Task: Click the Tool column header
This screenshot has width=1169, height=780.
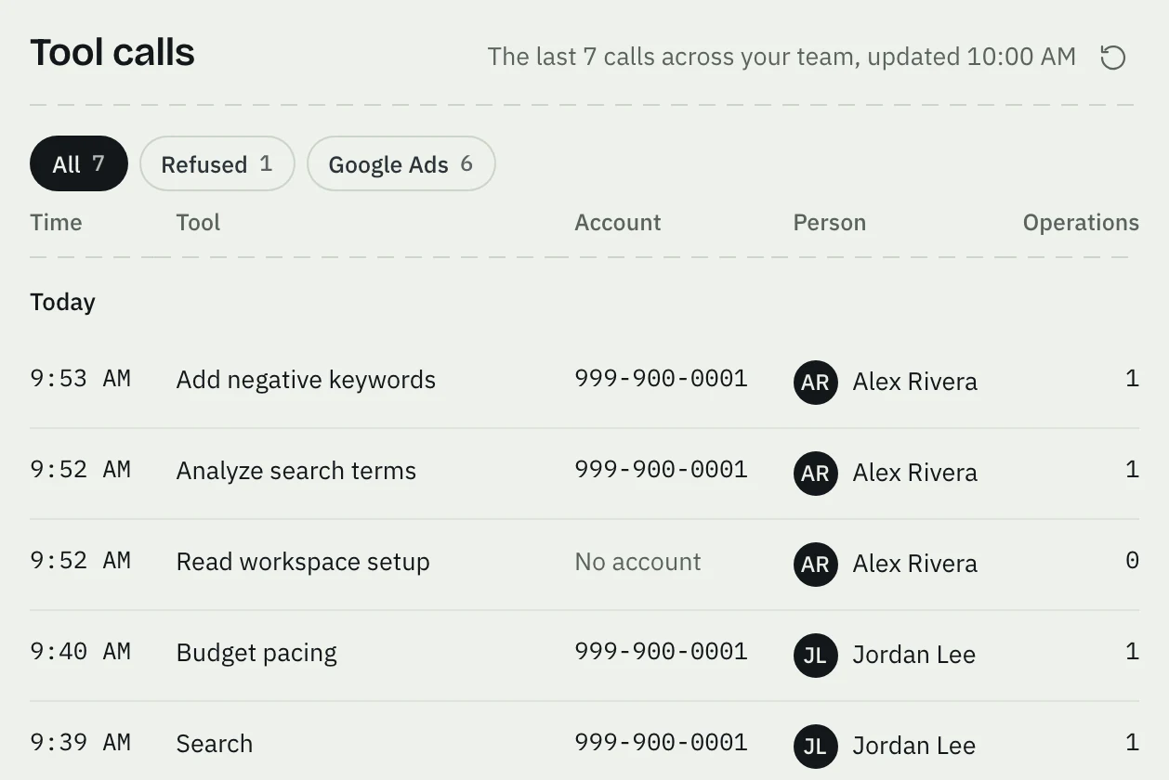Action: [x=198, y=223]
